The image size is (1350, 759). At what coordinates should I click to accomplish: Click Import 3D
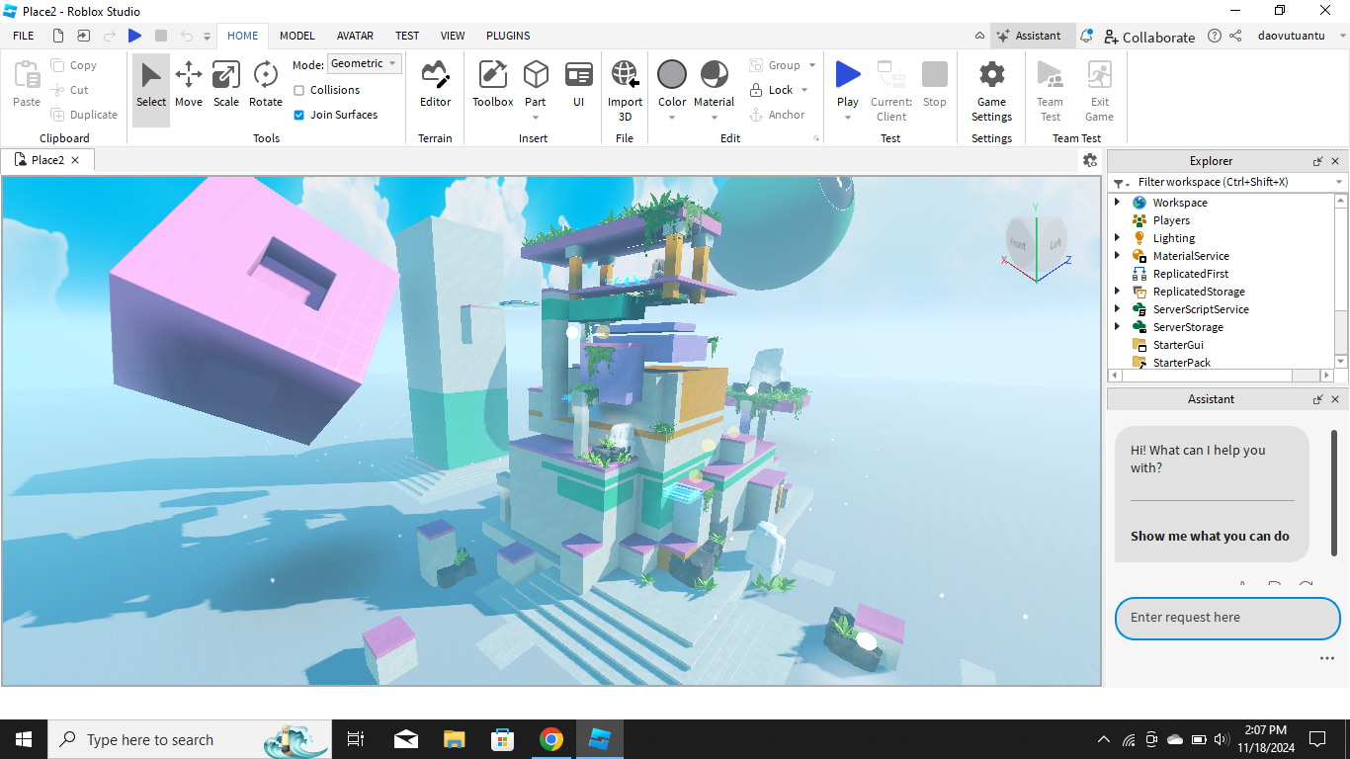click(625, 90)
